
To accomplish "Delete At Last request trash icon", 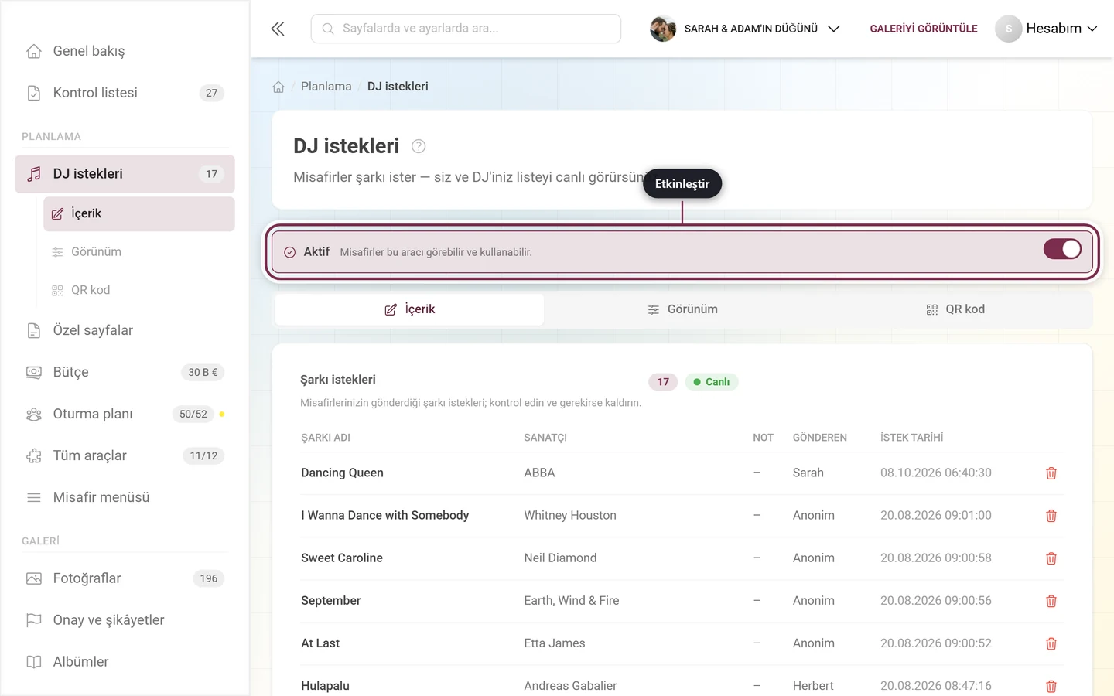I will click(x=1051, y=643).
